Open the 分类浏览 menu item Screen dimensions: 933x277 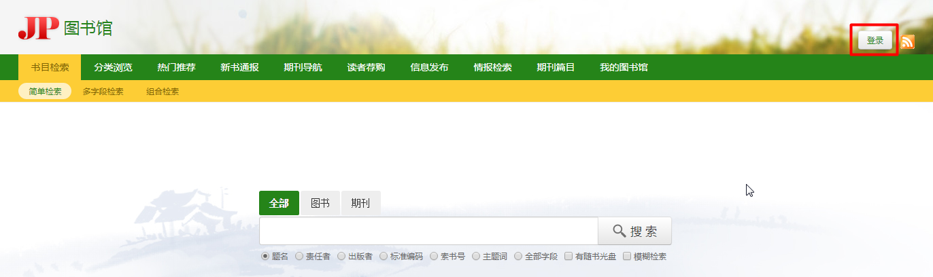tap(113, 67)
